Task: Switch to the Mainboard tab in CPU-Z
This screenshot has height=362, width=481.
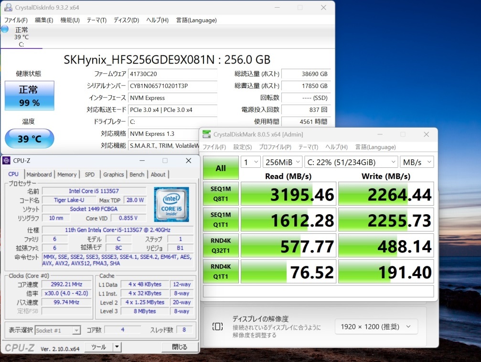Action: [x=39, y=175]
